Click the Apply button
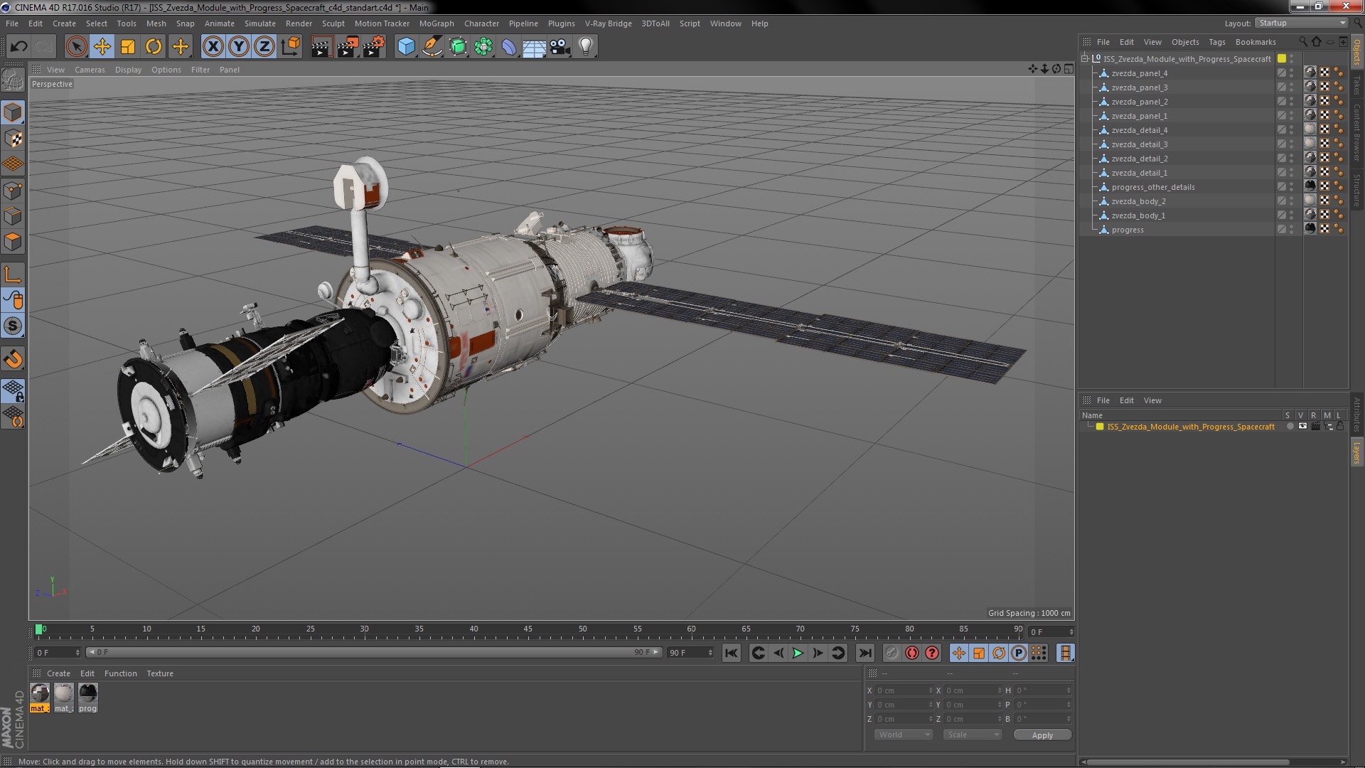 (1042, 735)
